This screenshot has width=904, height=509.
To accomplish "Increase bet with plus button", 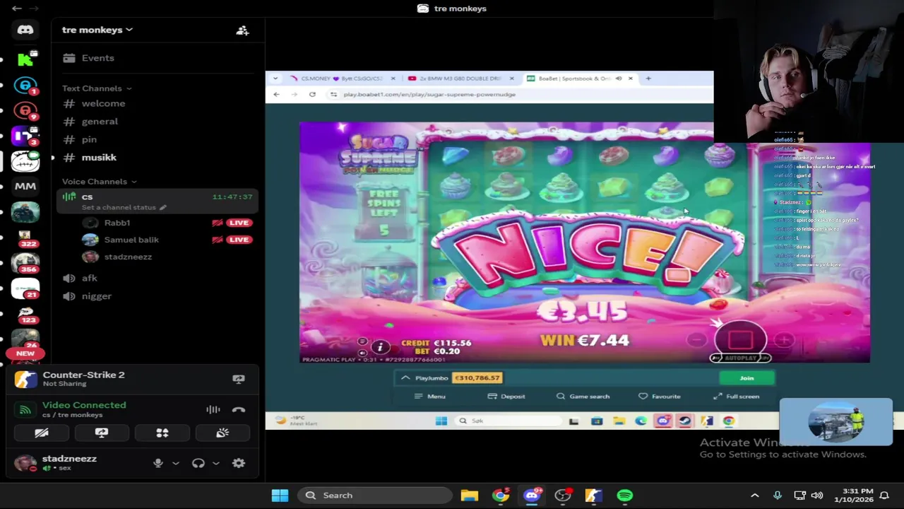I will (x=784, y=341).
